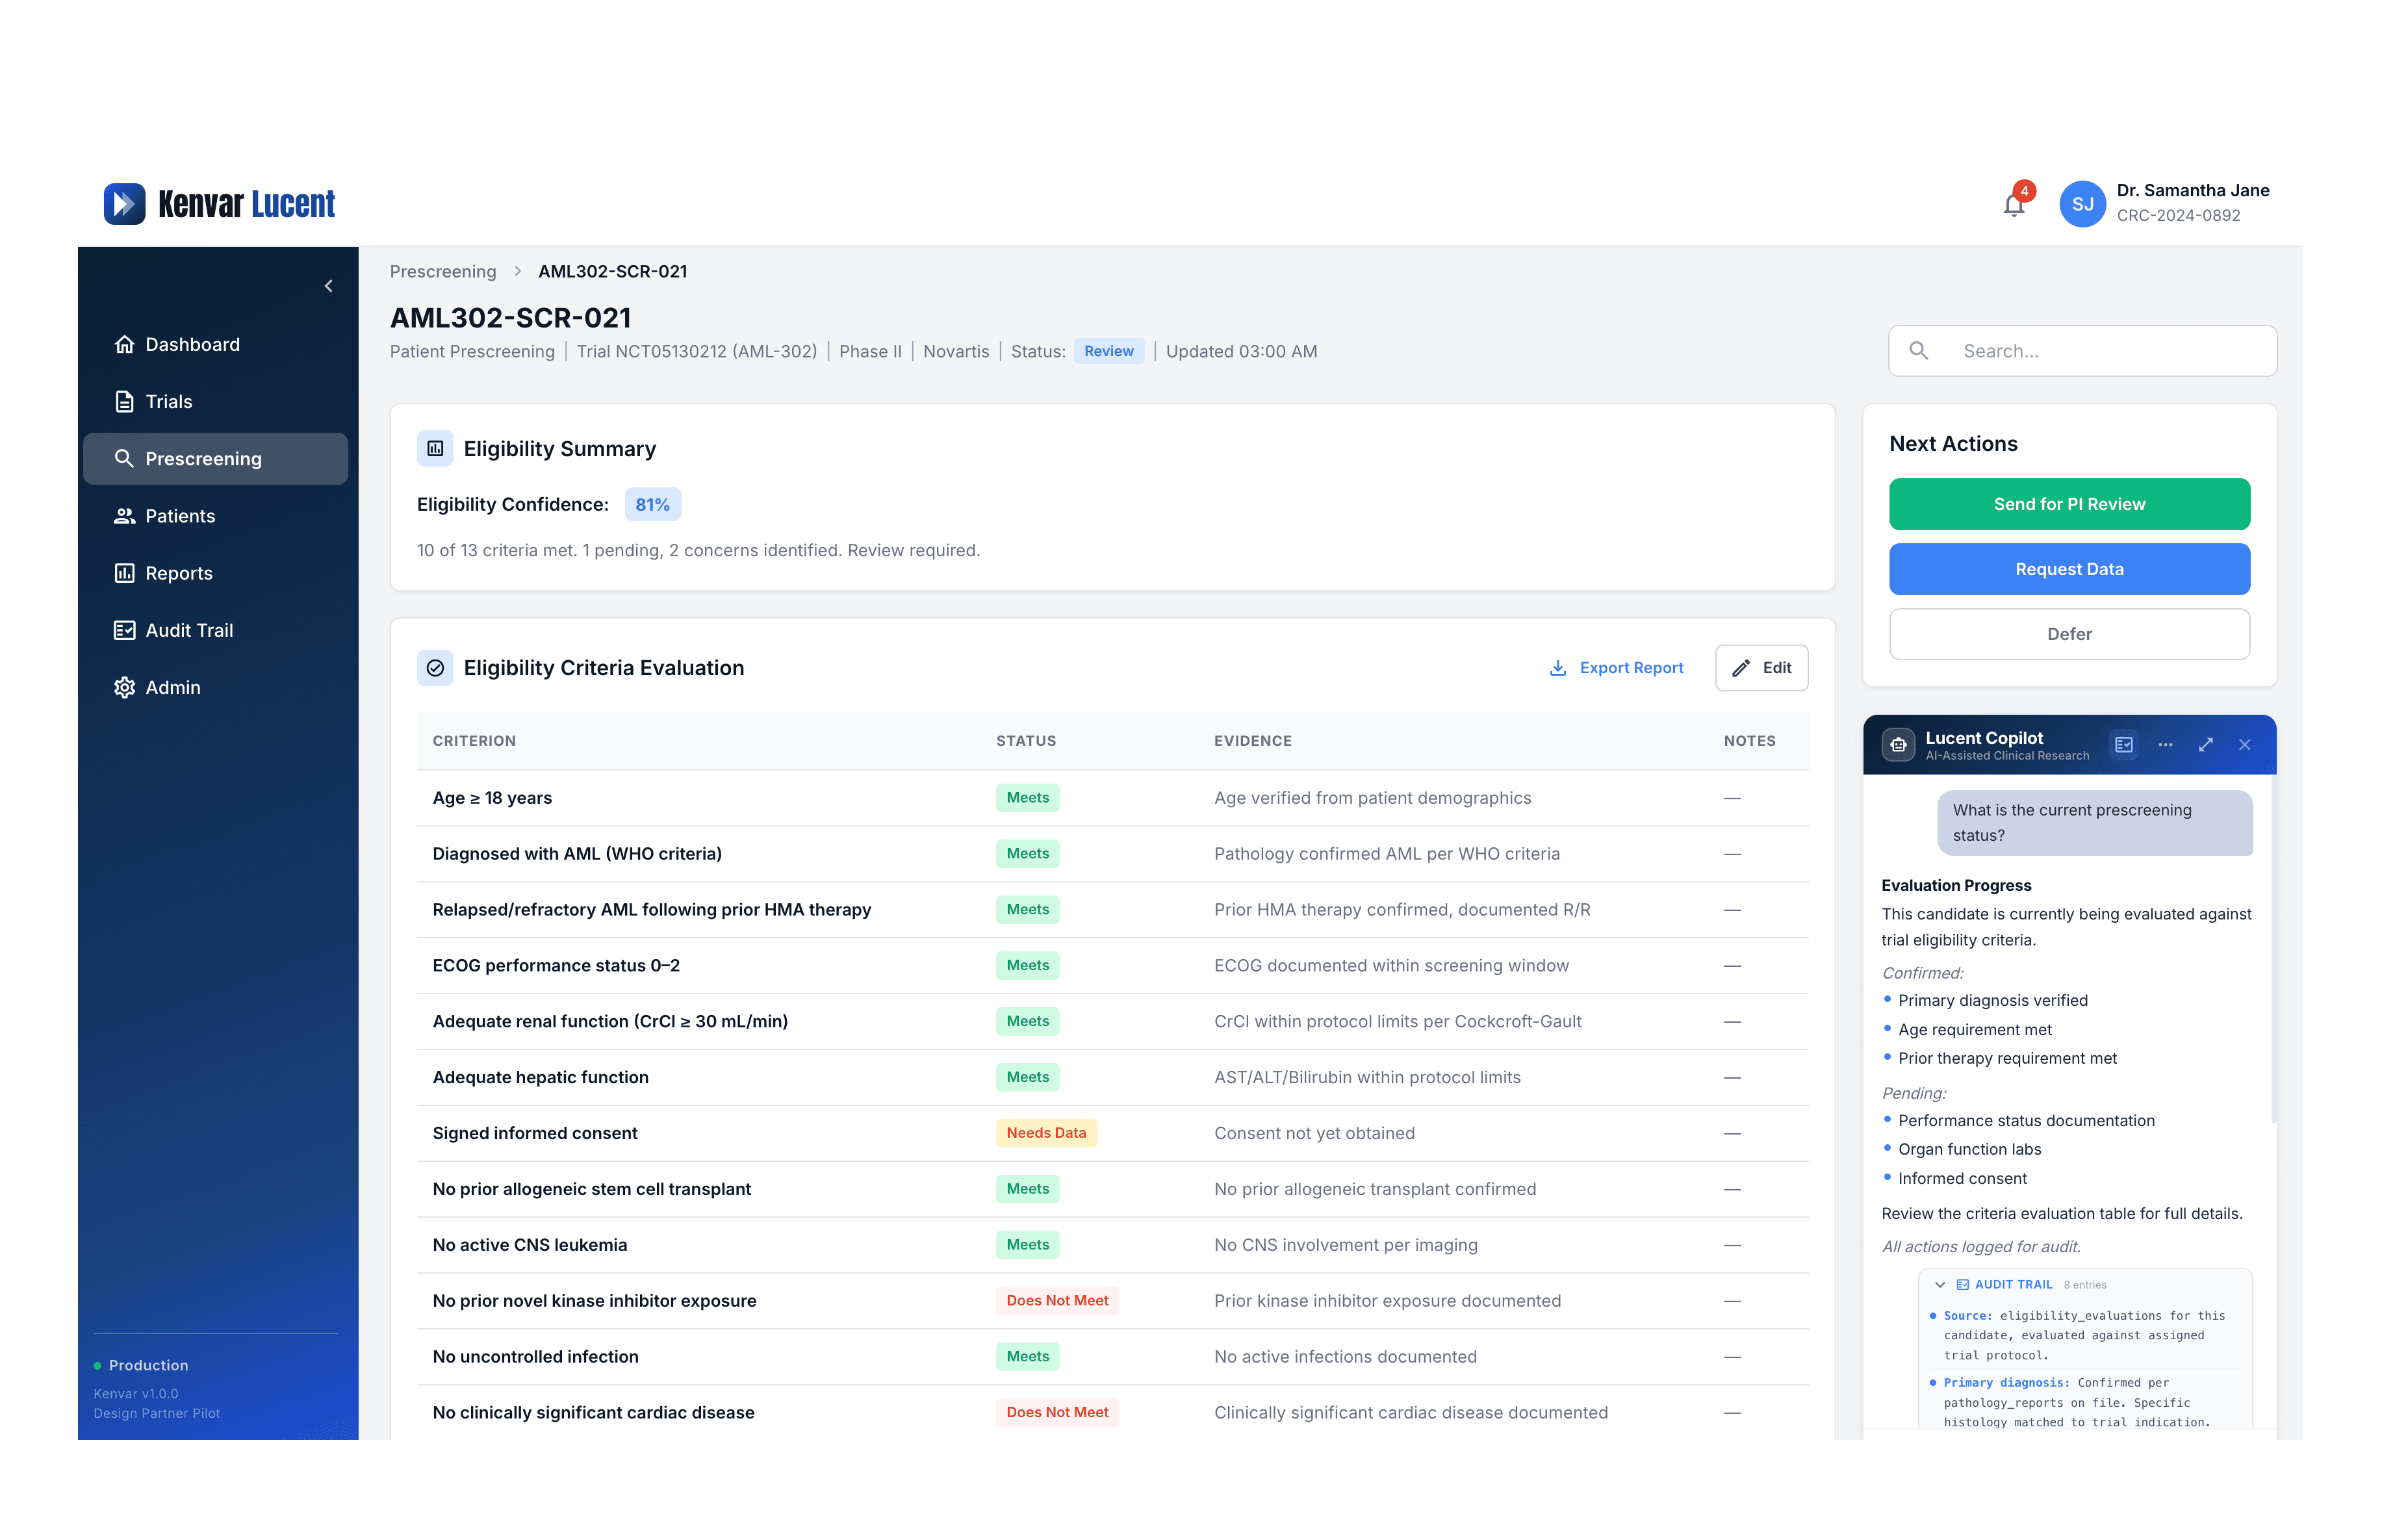
Task: Click the page title AML302-SCR-021
Action: click(x=510, y=318)
